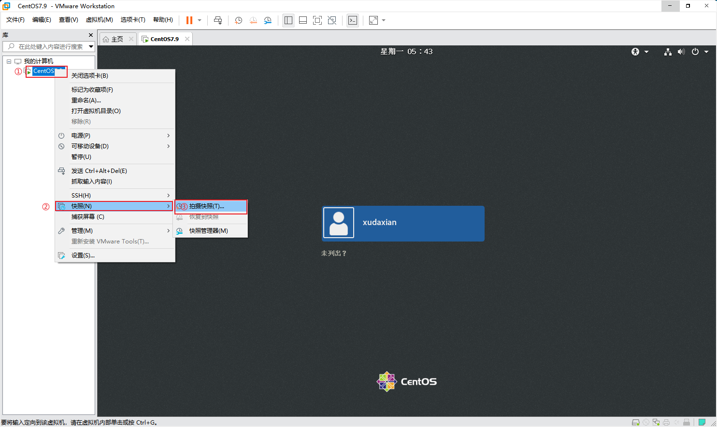Click the full screen mode toolbar icon

coord(317,20)
